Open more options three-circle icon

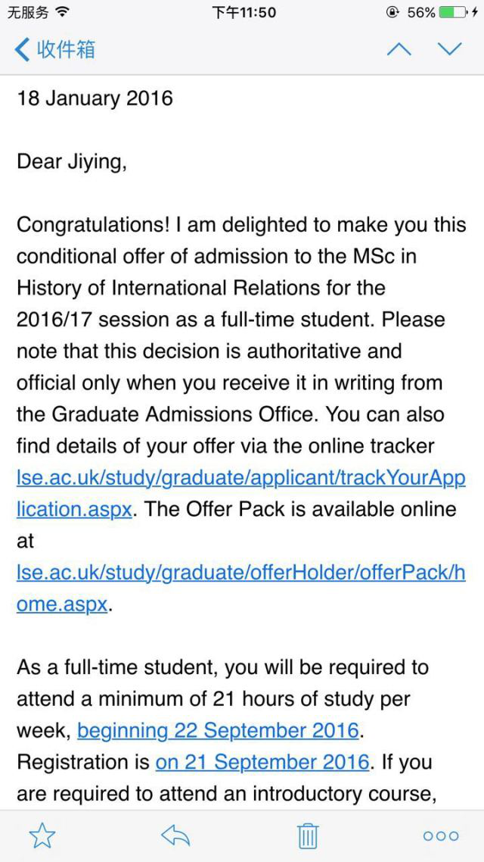441,835
